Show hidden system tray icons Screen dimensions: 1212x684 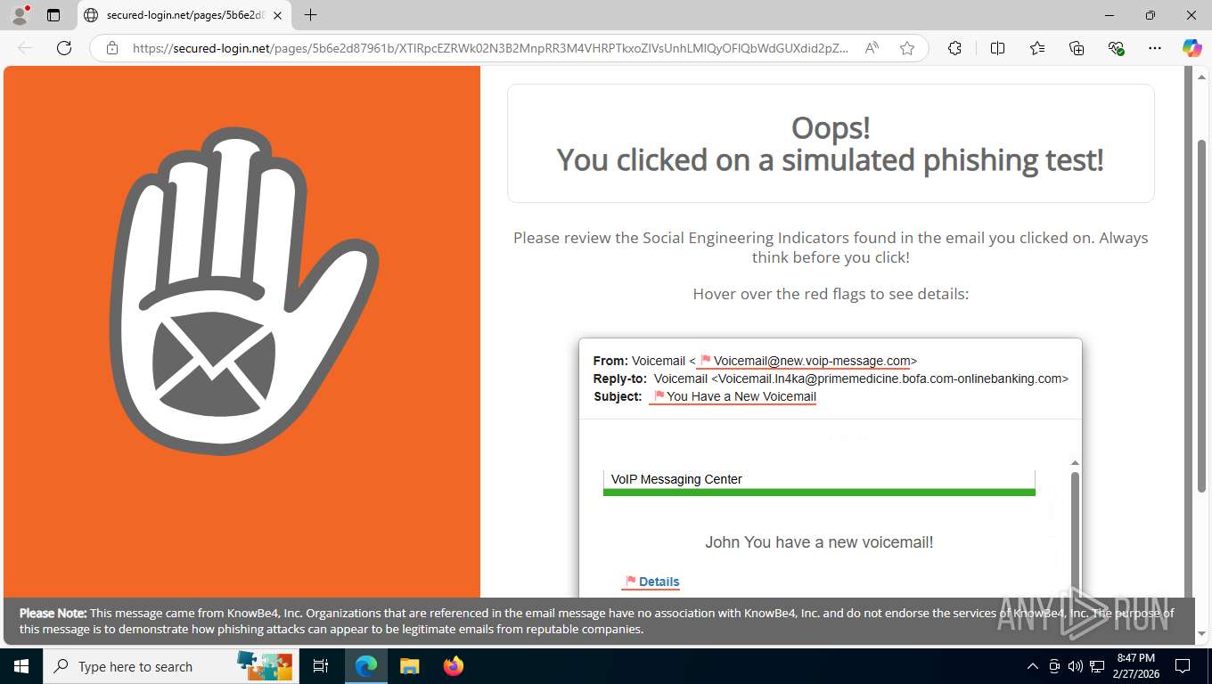(x=1033, y=666)
